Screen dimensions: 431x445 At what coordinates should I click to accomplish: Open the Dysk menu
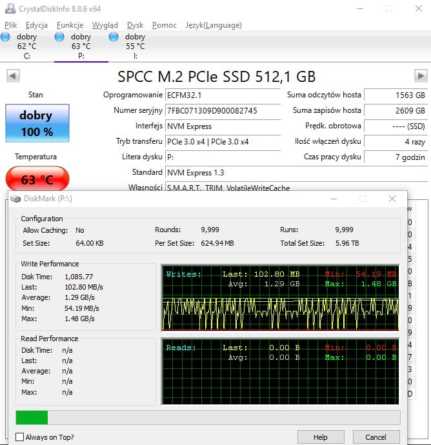[x=135, y=25]
